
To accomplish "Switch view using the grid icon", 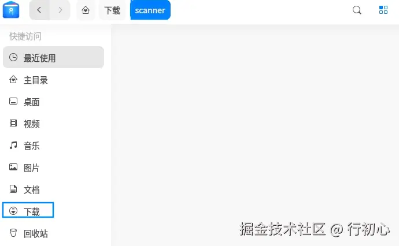I will coord(383,10).
